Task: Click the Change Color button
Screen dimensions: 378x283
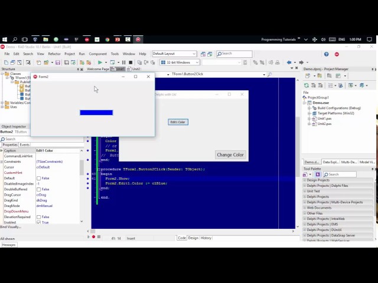Action: tap(230, 154)
